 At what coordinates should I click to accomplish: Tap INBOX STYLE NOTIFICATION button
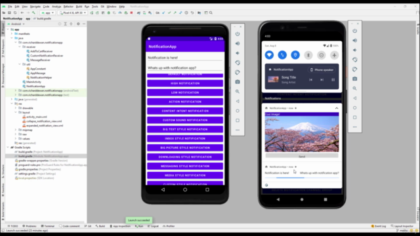click(x=185, y=138)
